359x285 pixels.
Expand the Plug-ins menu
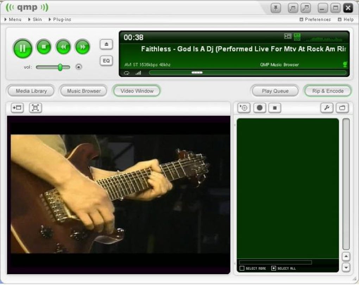coord(60,19)
